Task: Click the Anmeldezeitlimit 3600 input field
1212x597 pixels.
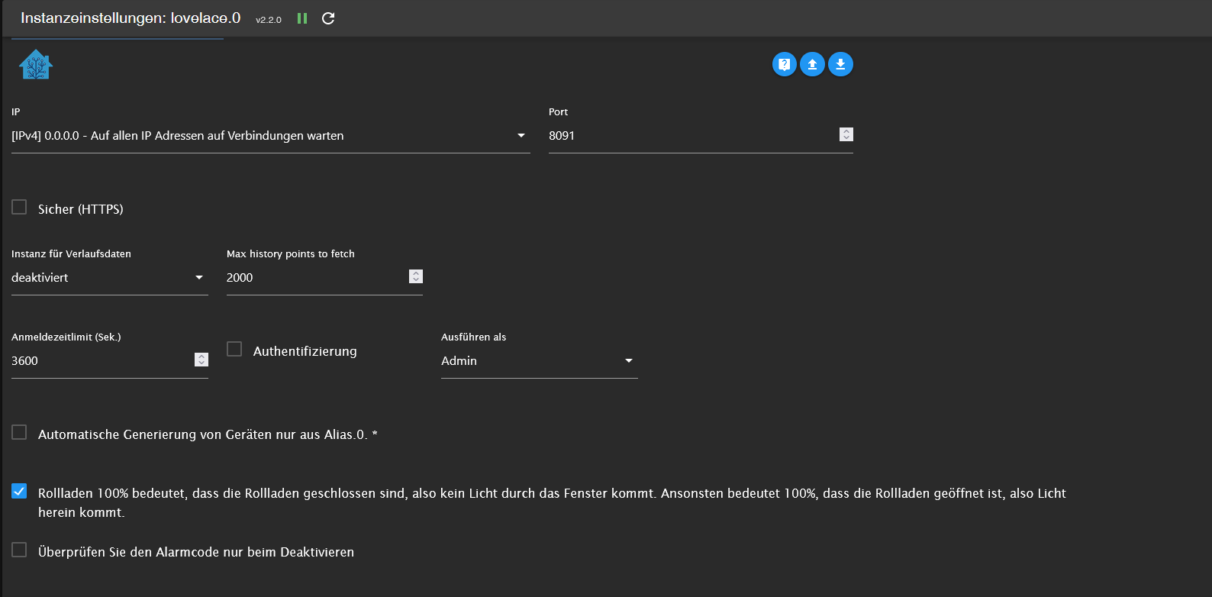Action: [x=99, y=361]
